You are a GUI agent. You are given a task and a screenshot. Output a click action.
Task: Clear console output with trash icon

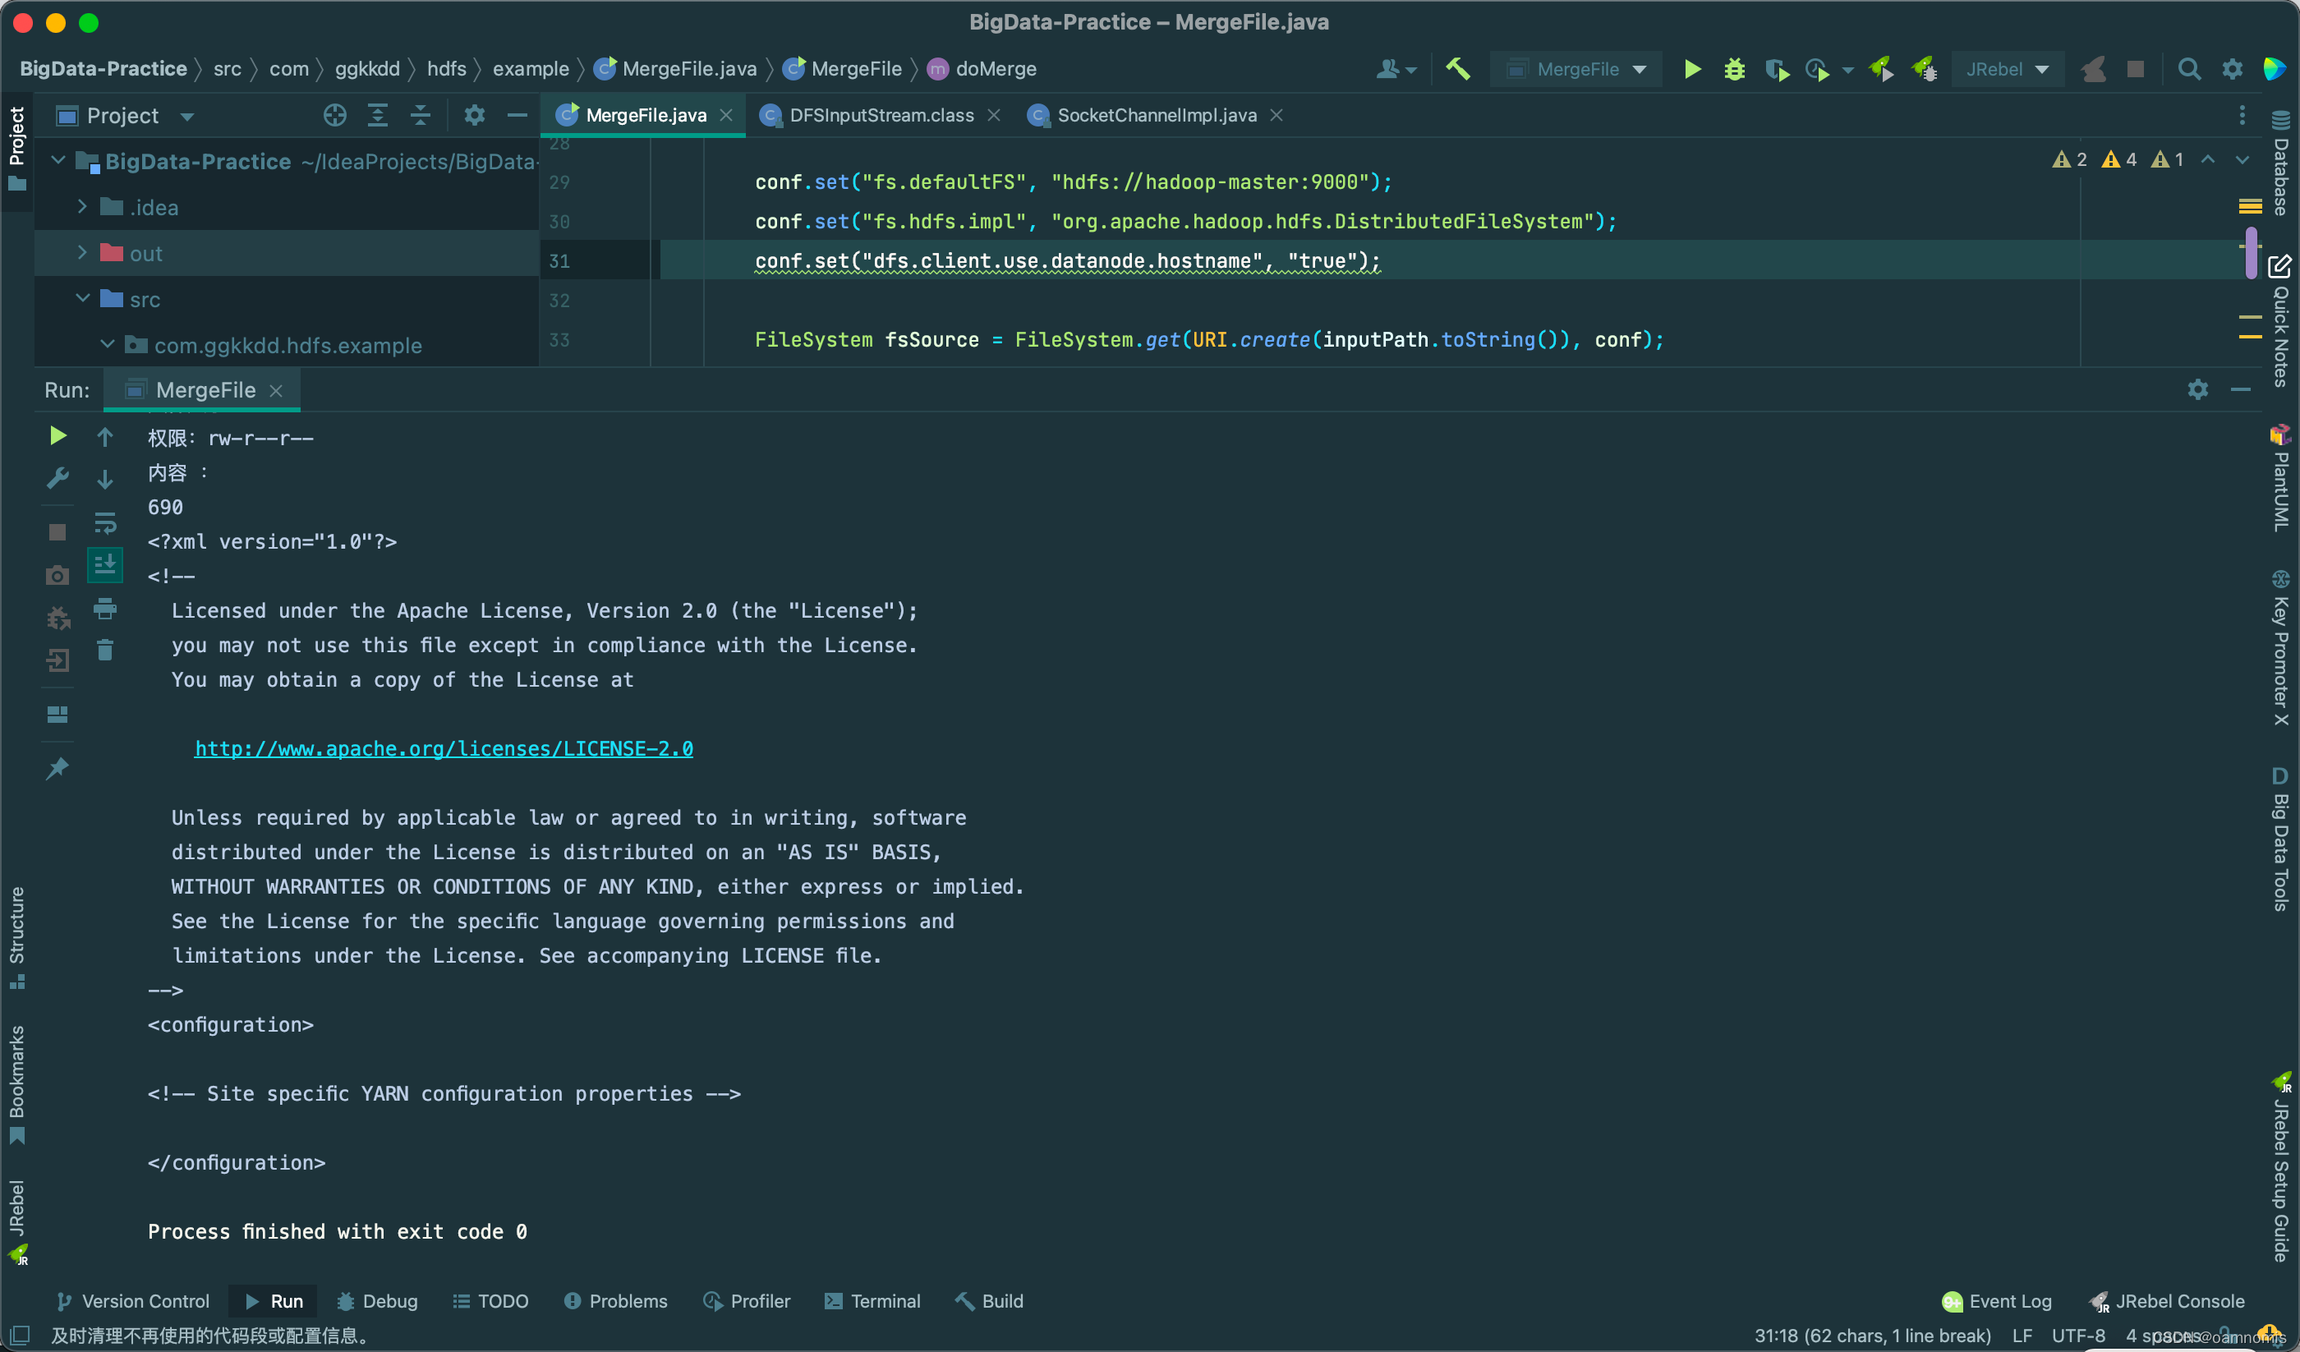[105, 650]
